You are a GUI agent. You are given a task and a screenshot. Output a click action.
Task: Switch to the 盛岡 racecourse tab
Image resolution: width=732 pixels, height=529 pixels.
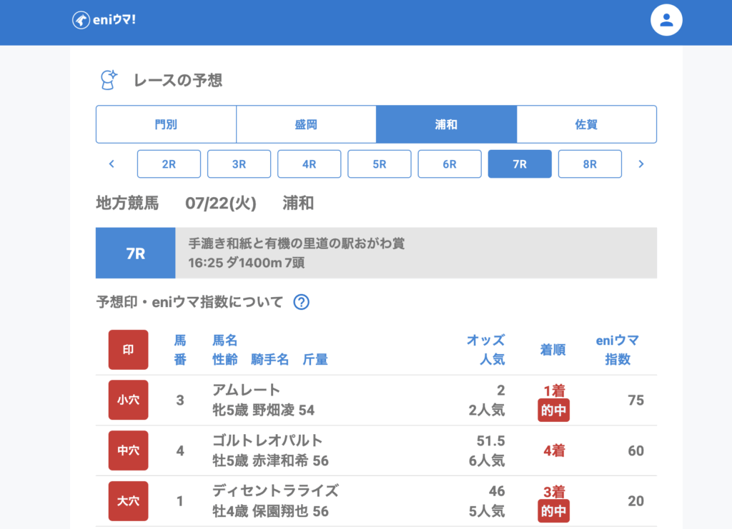click(x=306, y=124)
